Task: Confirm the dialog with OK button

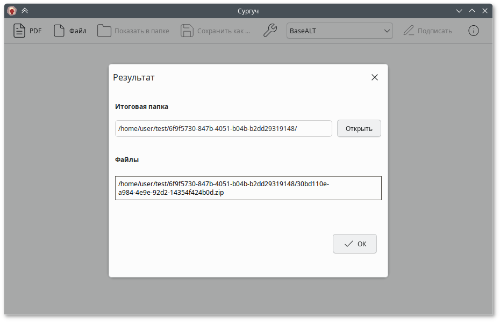Action: click(354, 244)
